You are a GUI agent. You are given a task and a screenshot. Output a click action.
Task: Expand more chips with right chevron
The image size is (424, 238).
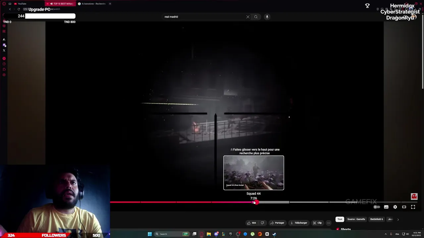coord(398,219)
